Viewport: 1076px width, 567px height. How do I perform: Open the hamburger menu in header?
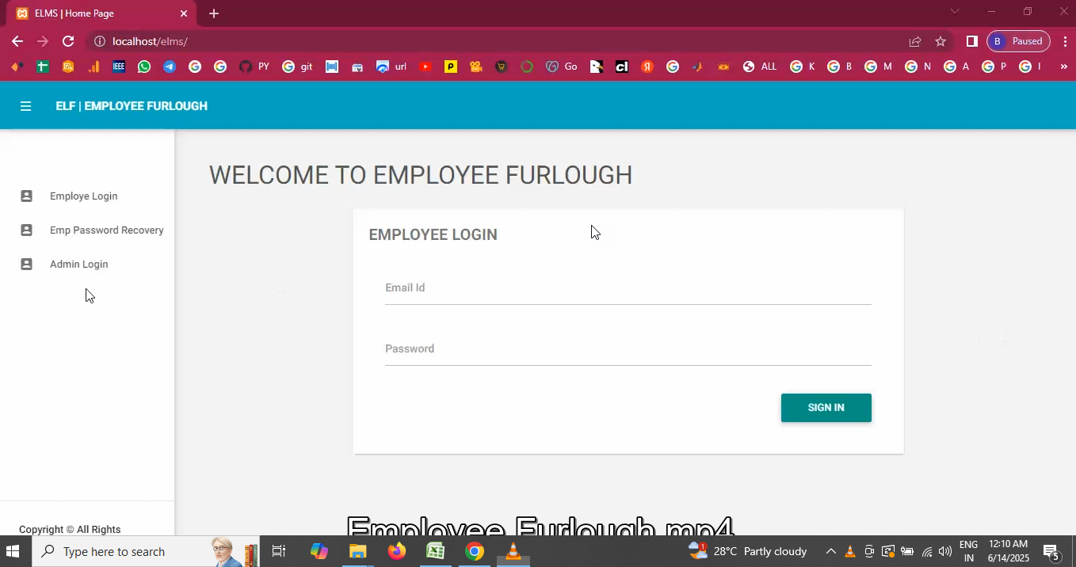click(25, 106)
